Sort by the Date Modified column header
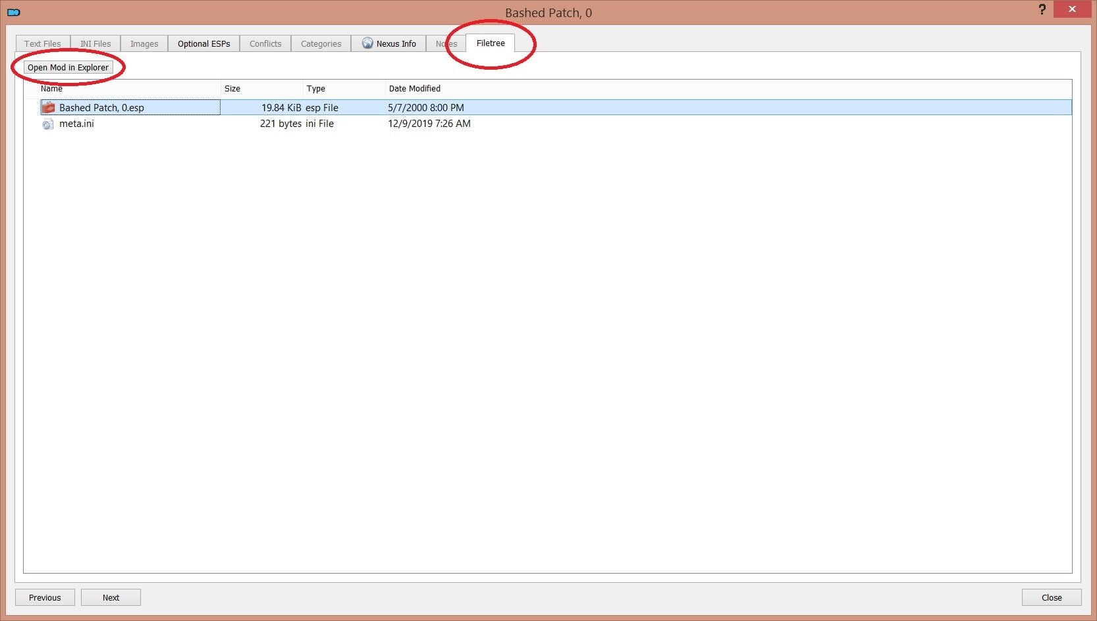Screen dimensions: 1097x621 coord(414,89)
